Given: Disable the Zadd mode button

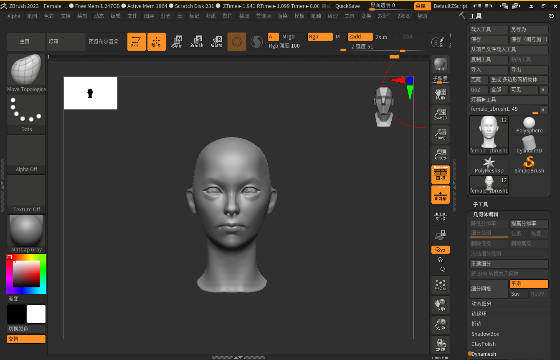Looking at the screenshot, I should coord(360,37).
